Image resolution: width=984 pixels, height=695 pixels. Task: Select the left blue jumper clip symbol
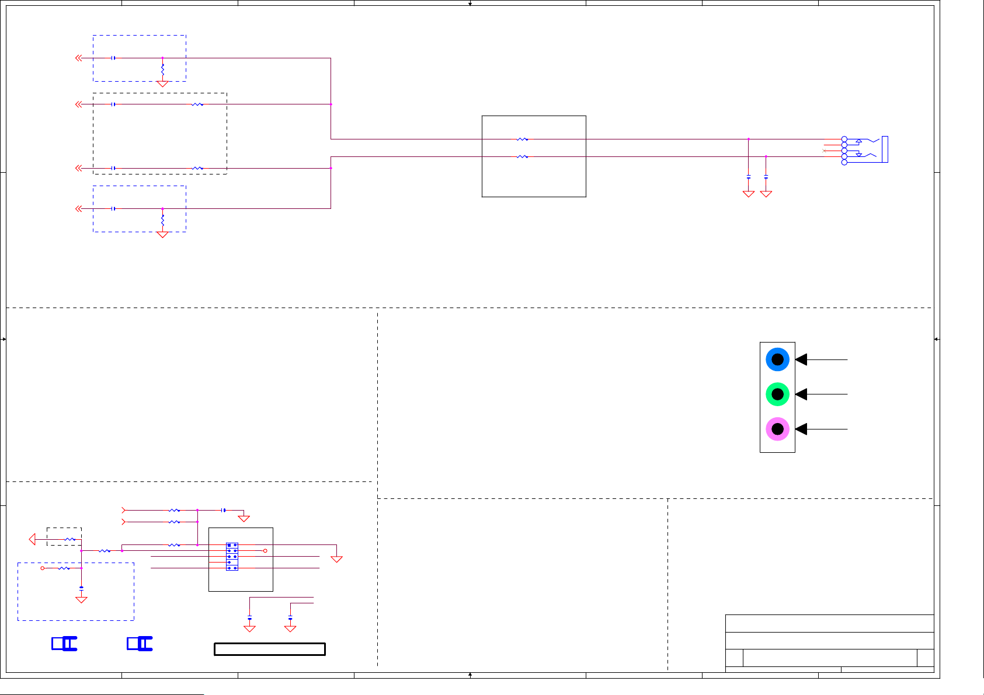click(x=64, y=643)
